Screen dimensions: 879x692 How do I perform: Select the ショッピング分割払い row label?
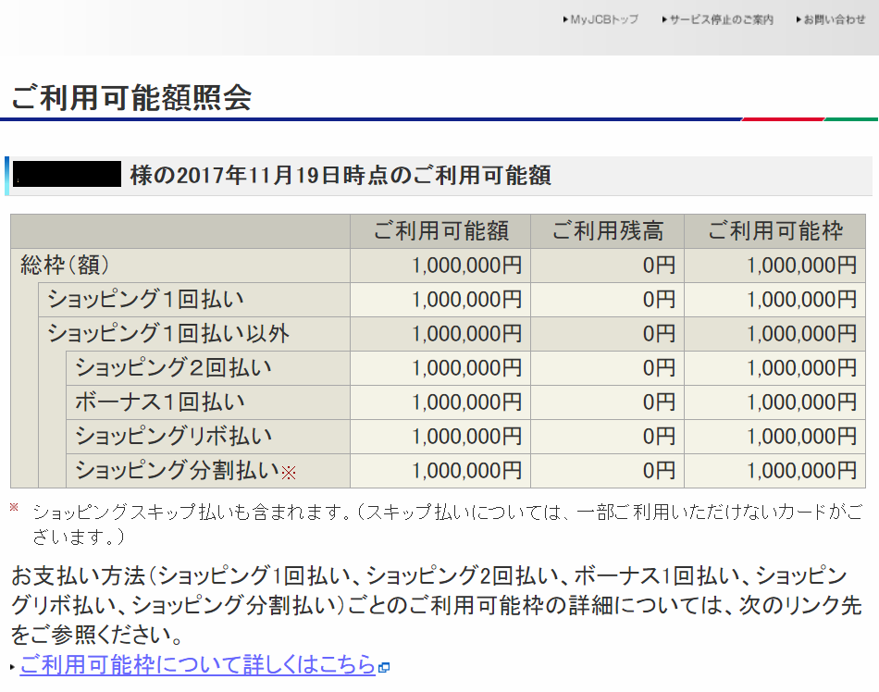177,470
